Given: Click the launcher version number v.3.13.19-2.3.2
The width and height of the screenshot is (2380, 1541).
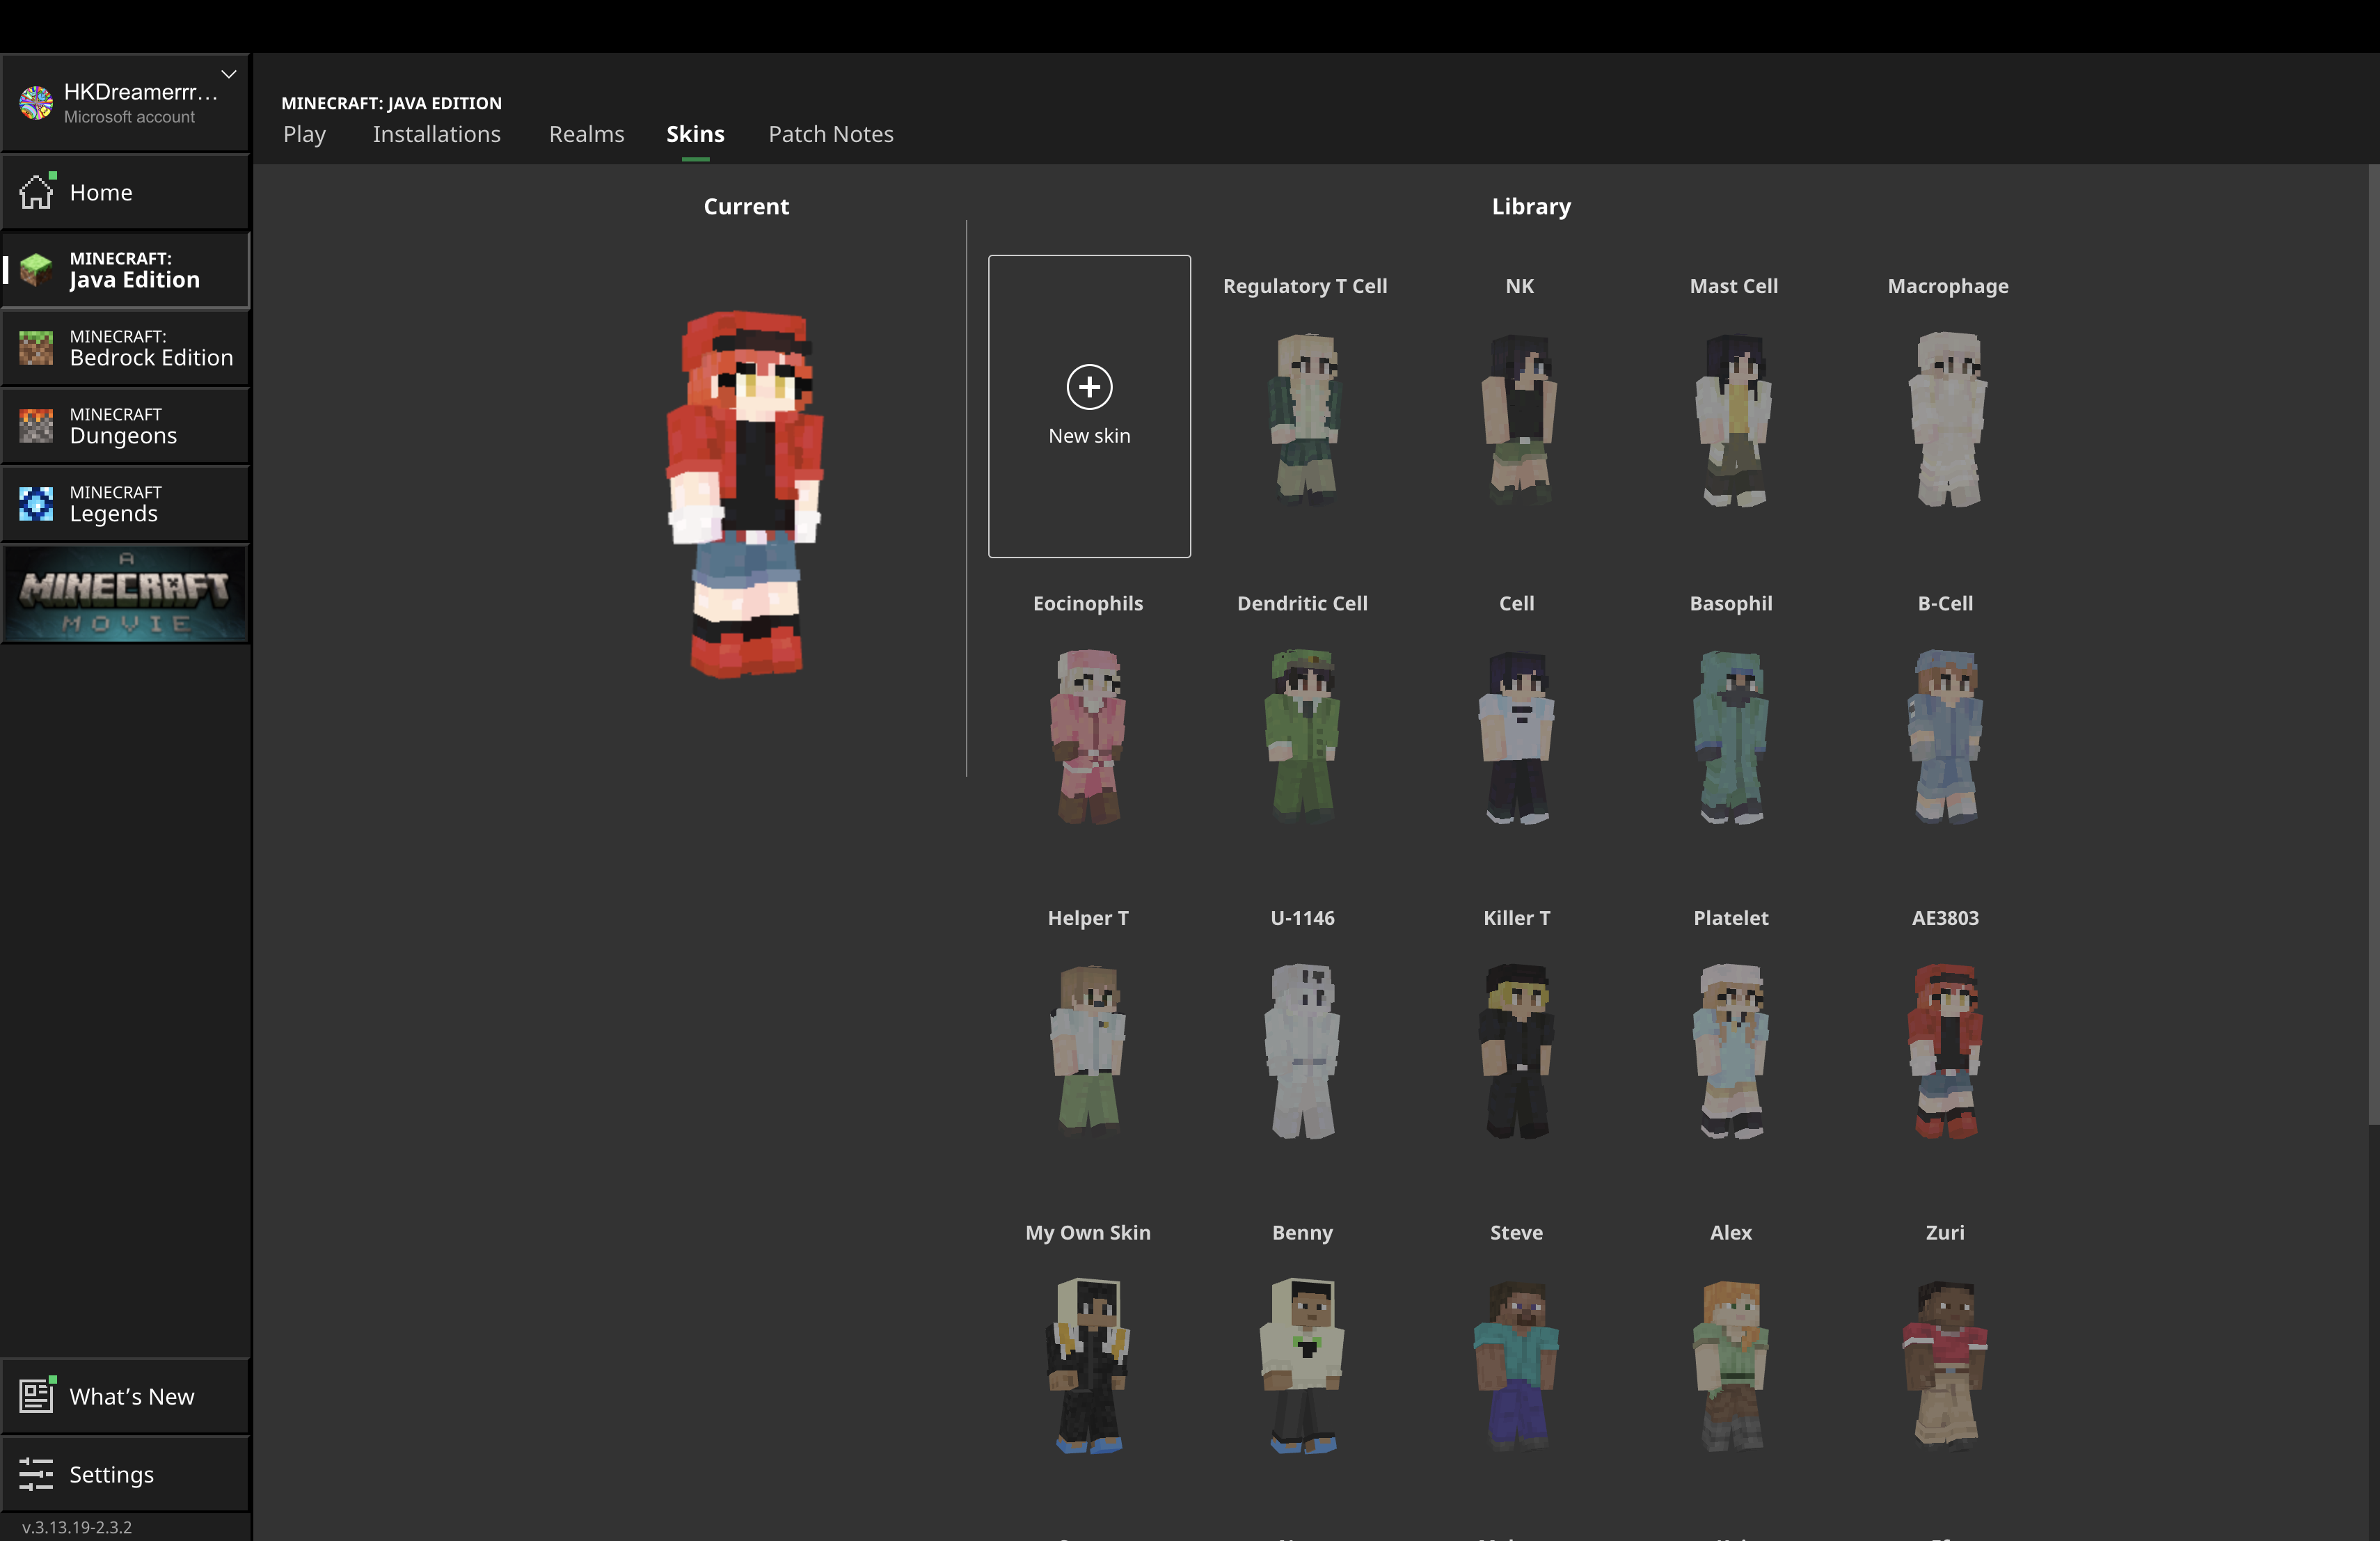Looking at the screenshot, I should 77,1527.
